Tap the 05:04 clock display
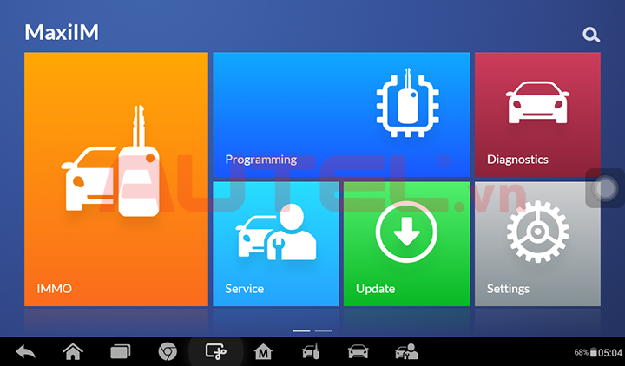This screenshot has height=366, width=625. point(610,353)
